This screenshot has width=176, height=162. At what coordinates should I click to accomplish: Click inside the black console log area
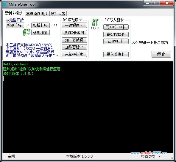(88, 107)
